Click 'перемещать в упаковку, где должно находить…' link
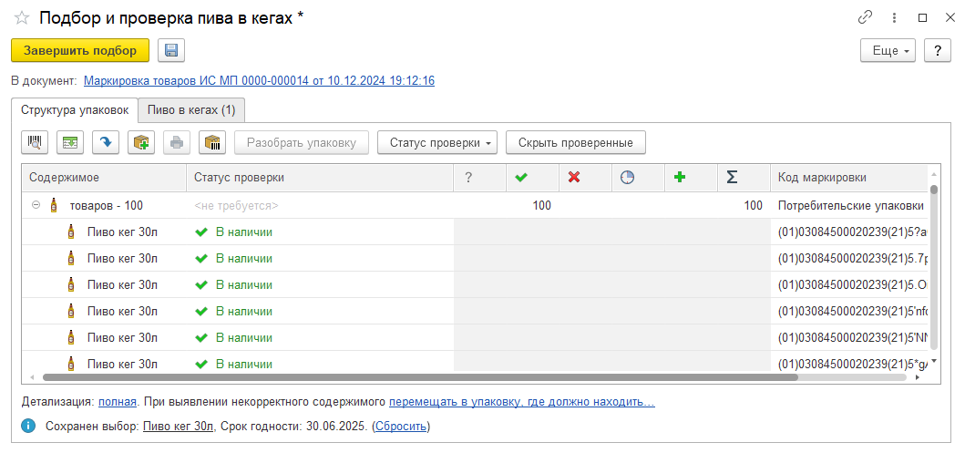965x453 pixels. coord(522,403)
